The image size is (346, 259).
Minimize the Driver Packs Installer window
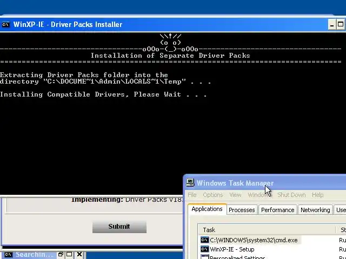(x=331, y=25)
